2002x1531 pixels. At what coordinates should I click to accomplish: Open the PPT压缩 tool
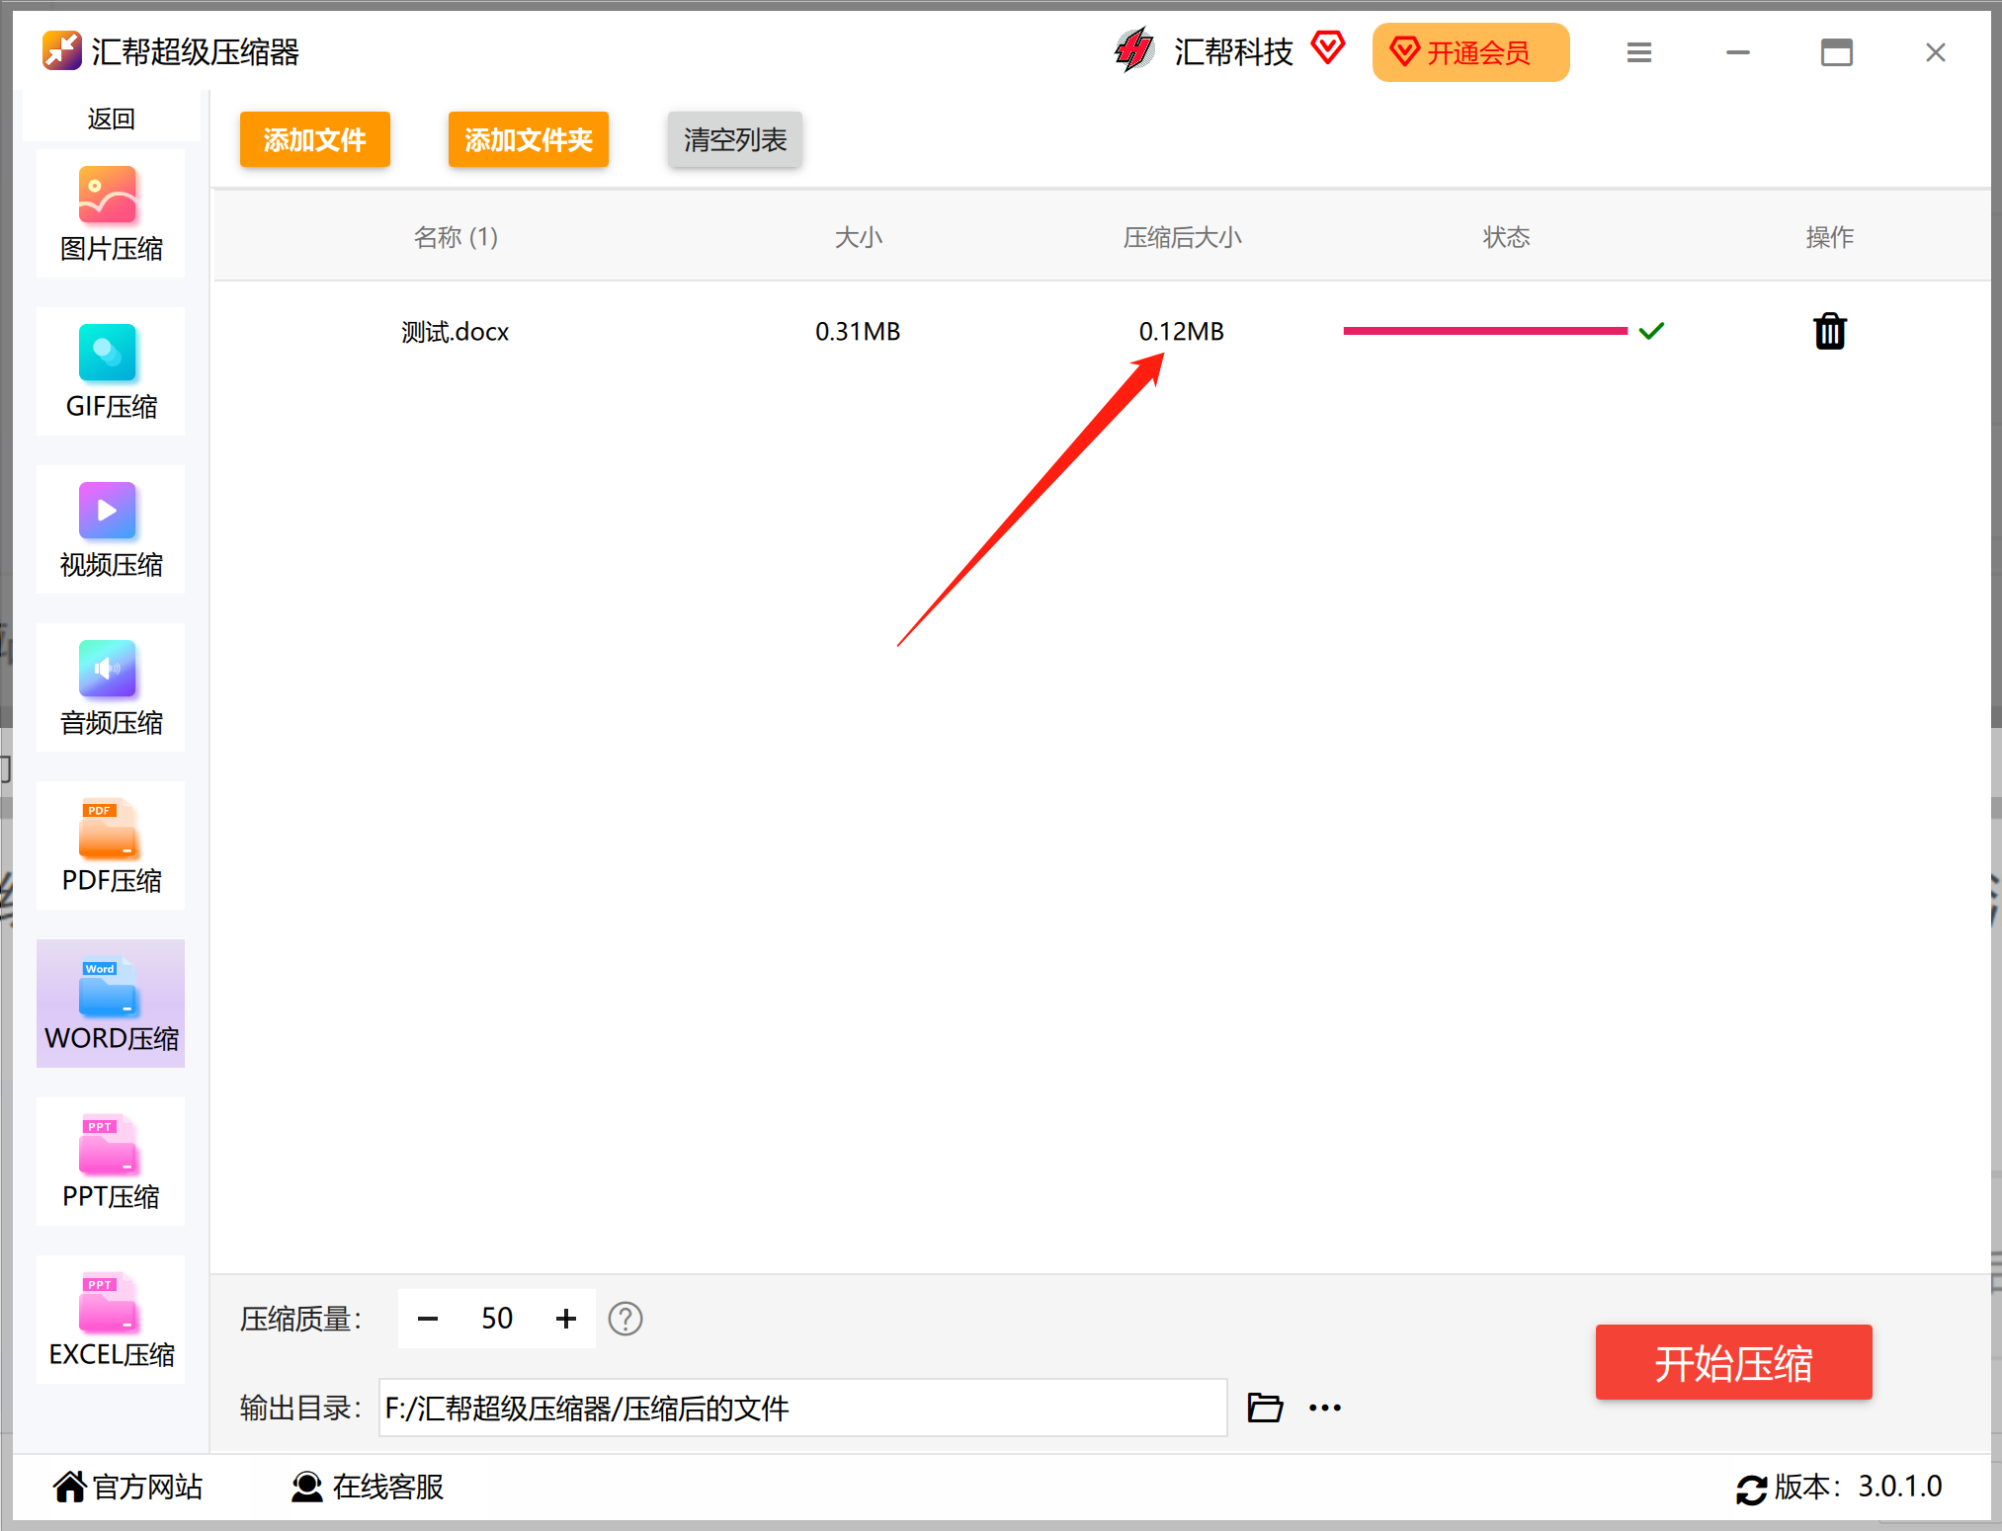(111, 1162)
